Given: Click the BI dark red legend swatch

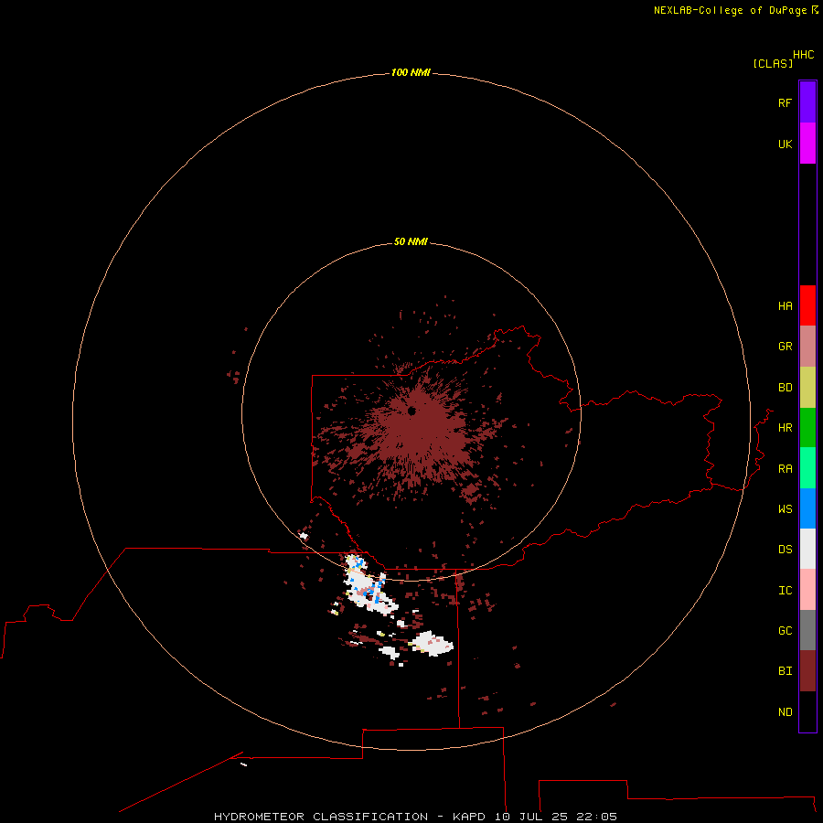Looking at the screenshot, I should 807,671.
